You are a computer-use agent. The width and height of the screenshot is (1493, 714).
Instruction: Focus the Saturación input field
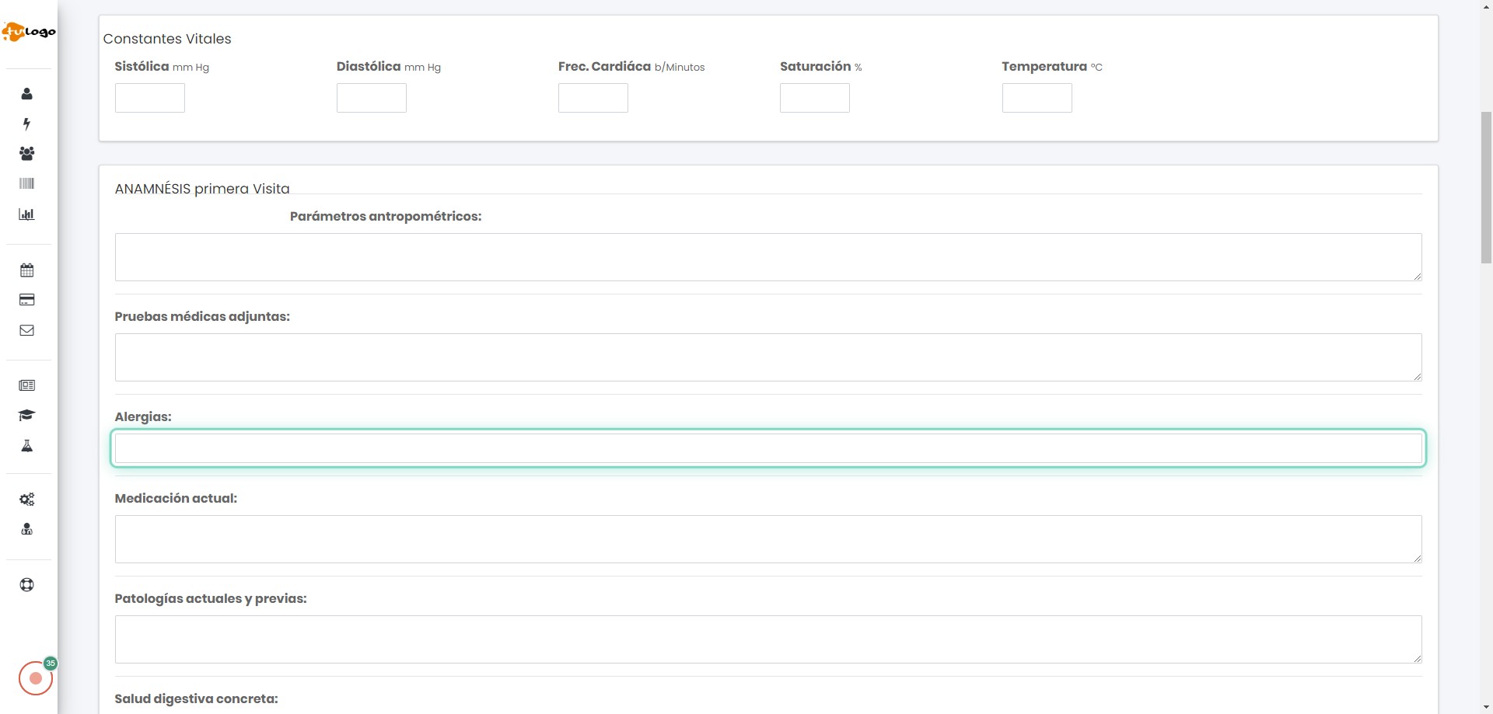815,98
